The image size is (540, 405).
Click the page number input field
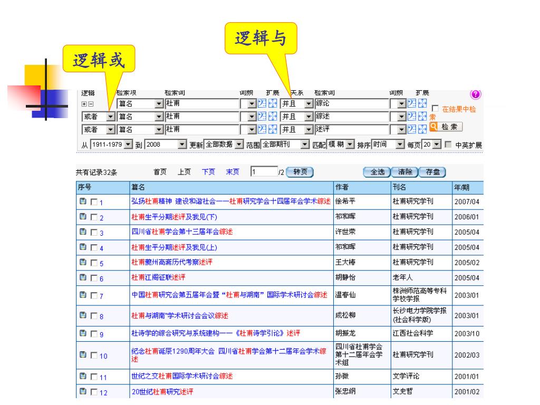coord(264,172)
